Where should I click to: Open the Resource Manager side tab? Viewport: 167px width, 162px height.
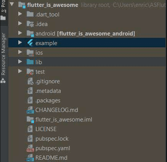pos(3,55)
